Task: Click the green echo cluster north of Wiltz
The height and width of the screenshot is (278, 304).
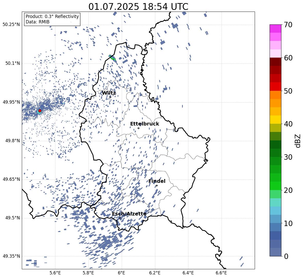Action: [112, 58]
